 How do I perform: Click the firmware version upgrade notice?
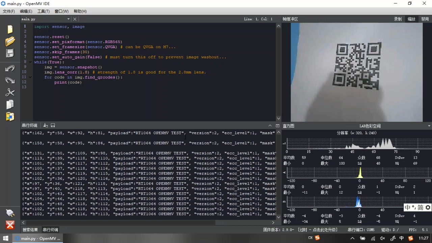300,230
